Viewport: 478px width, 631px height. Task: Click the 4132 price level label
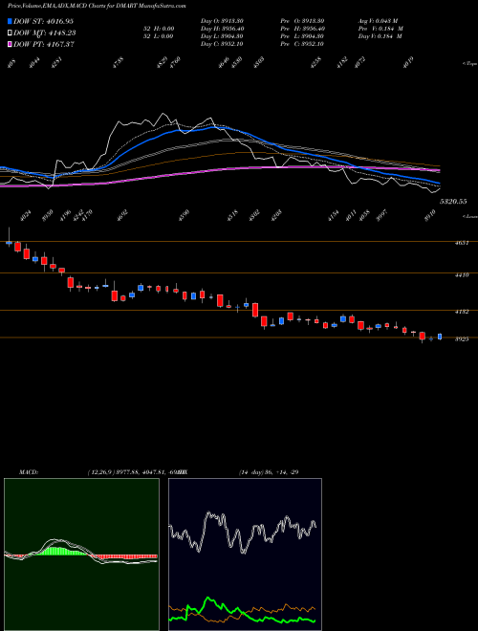(x=462, y=312)
